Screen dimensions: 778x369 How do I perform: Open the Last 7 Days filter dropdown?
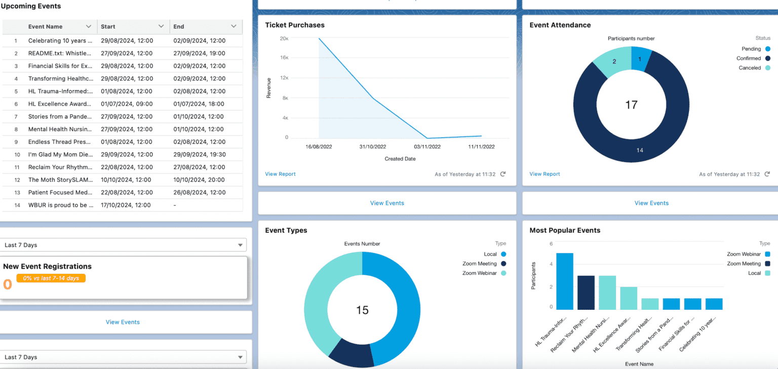240,244
